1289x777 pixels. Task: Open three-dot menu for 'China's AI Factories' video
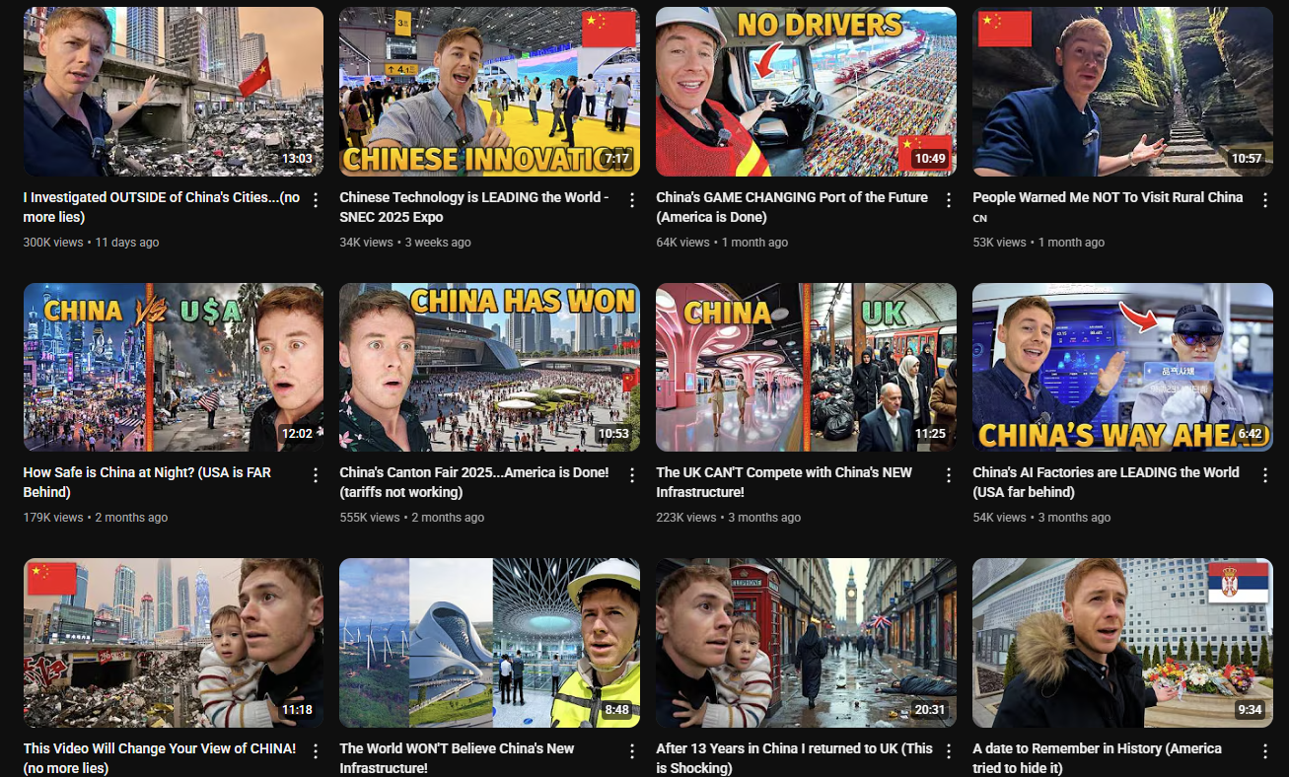[x=1265, y=475]
